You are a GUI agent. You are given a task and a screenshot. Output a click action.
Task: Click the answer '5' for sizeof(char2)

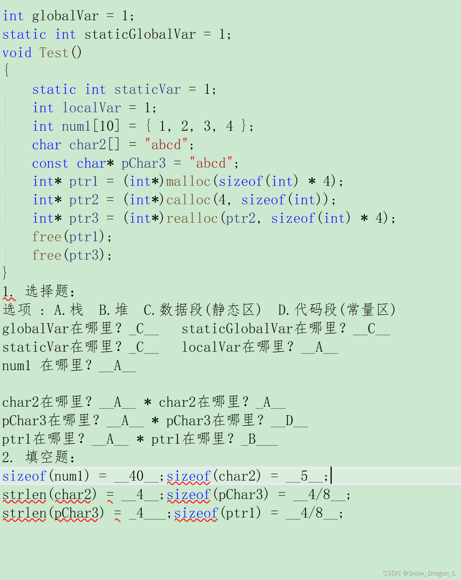coord(304,476)
